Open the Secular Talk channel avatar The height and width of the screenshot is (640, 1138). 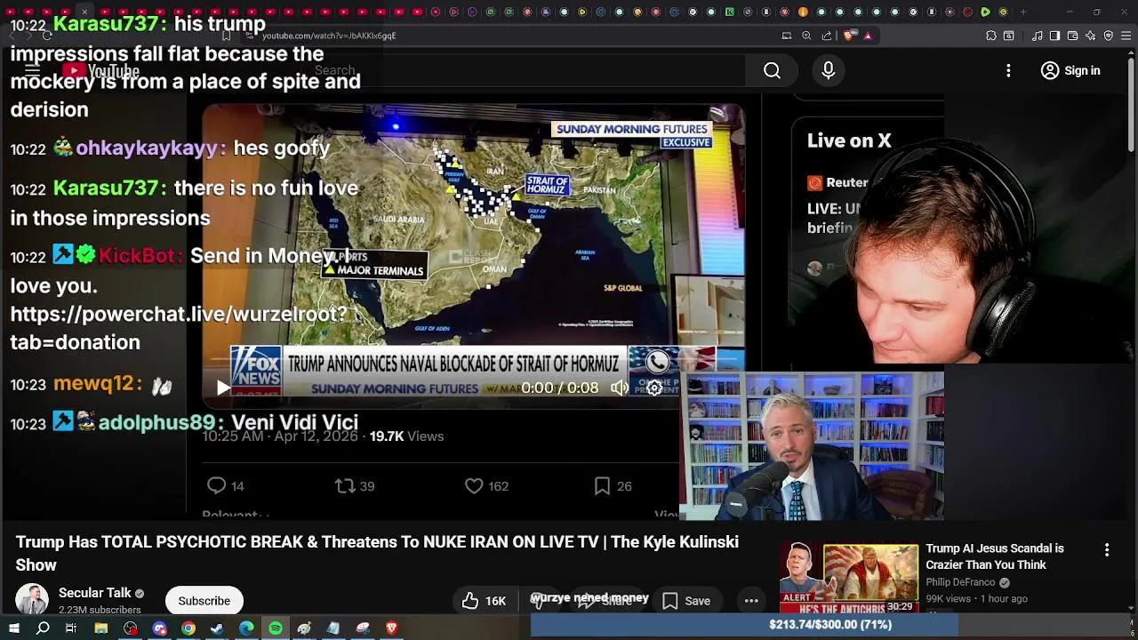coord(32,601)
